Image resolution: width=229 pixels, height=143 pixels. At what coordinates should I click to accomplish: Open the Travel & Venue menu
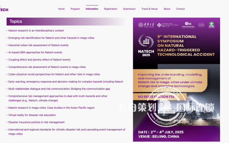tap(150, 9)
